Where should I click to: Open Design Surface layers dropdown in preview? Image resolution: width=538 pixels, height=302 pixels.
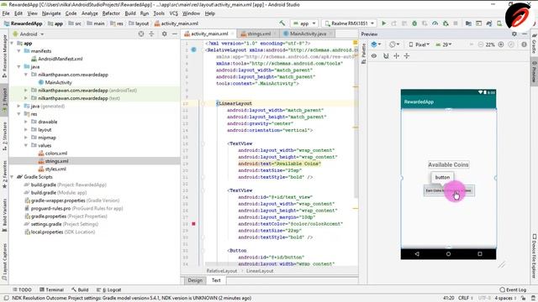click(376, 44)
